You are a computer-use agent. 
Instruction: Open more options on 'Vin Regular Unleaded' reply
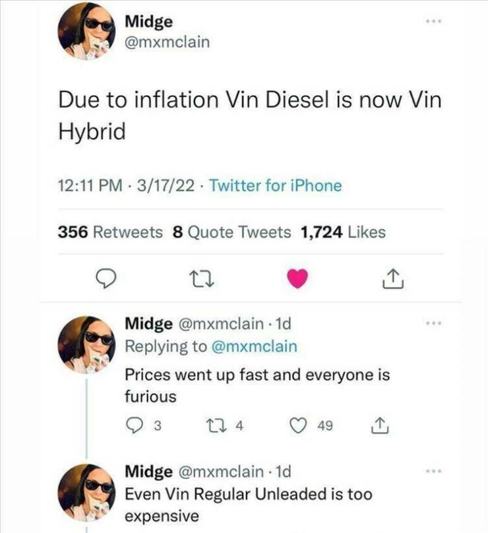point(432,472)
